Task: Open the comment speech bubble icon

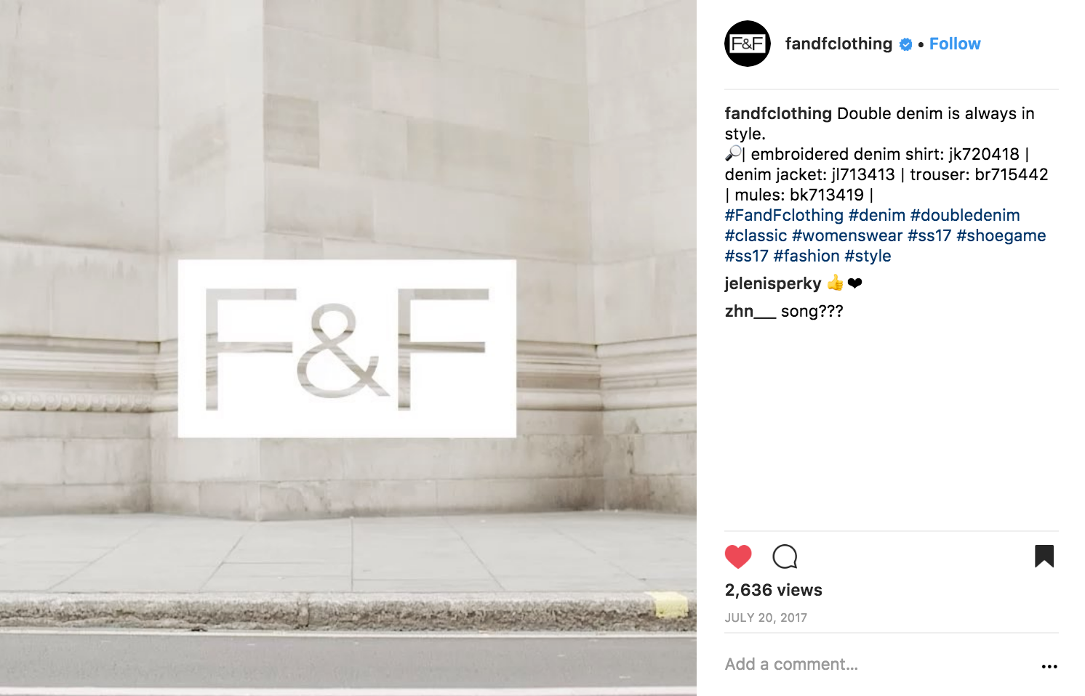Action: 785,557
